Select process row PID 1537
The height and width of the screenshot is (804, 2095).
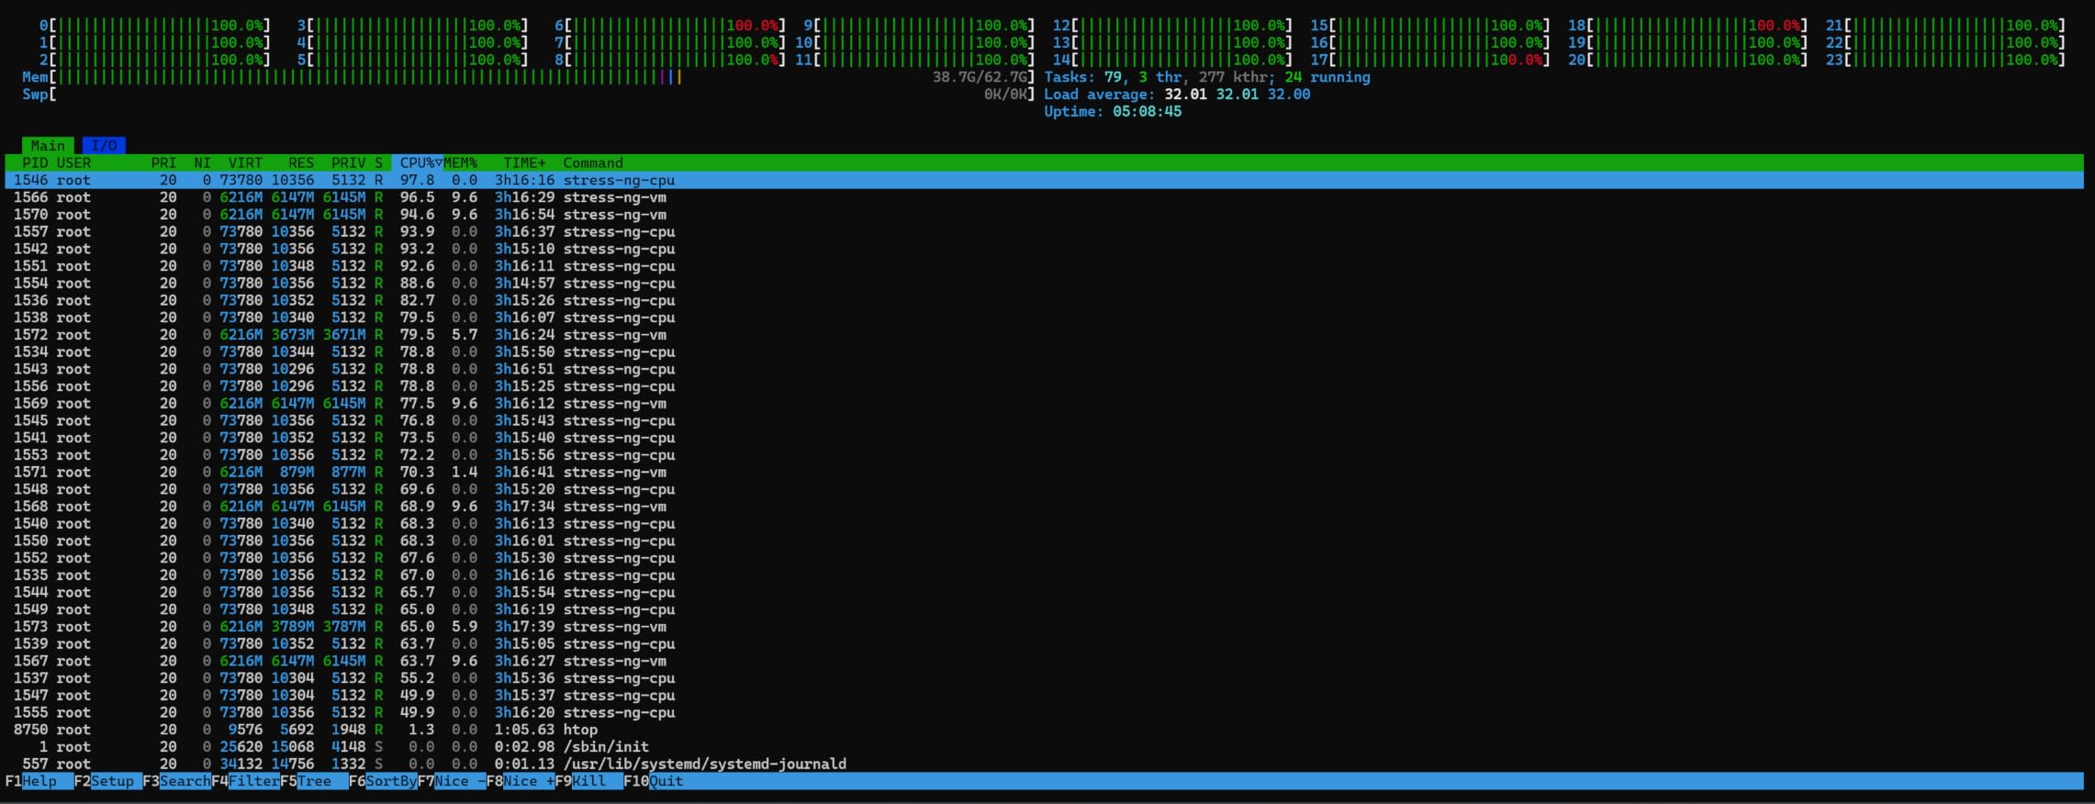click(1044, 678)
